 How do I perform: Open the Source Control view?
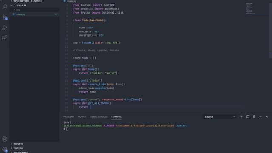pos(5,17)
